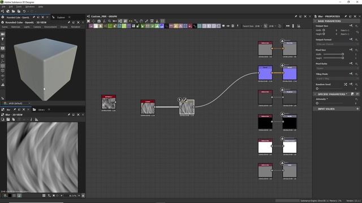The width and height of the screenshot is (362, 203).
Task: Click the info icon in 2D view toolbar
Action: (x=31, y=120)
